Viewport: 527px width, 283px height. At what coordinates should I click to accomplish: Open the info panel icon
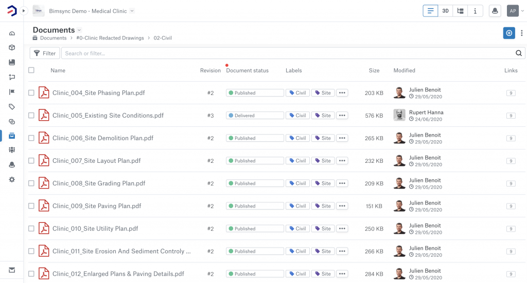pos(475,11)
